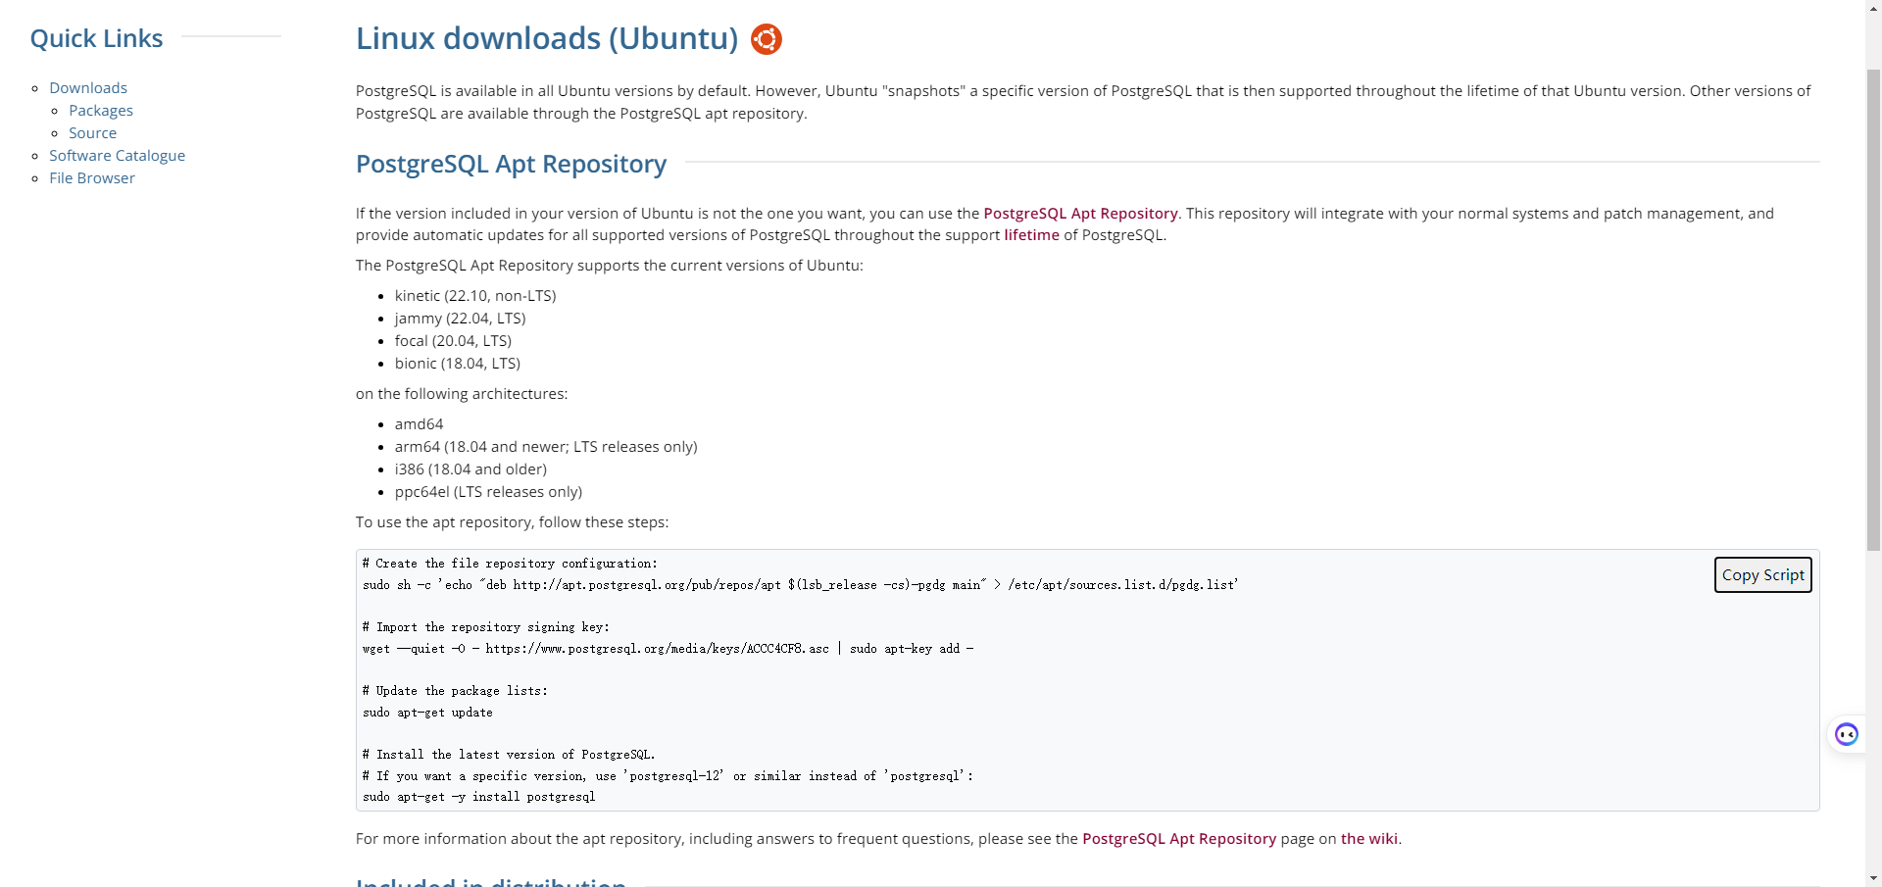Screen dimensions: 1882x887
Task: Open the Source quick link
Action: (x=92, y=133)
